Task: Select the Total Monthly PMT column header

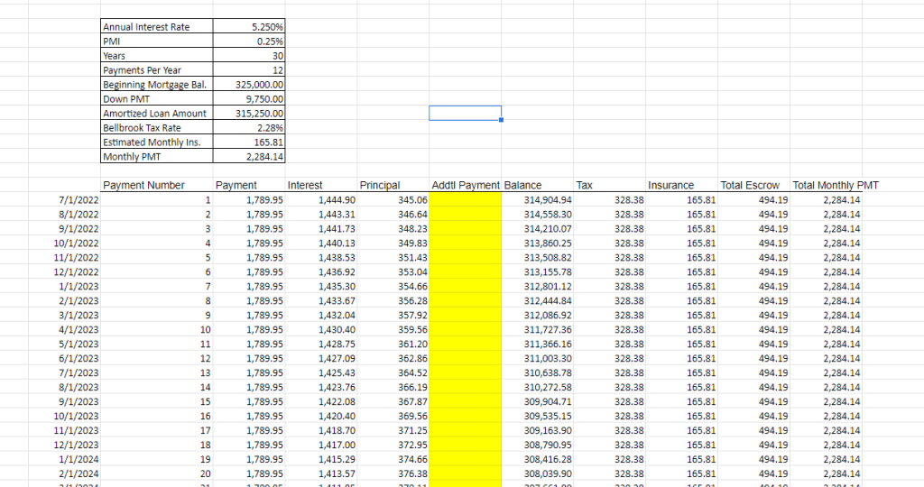Action: (x=835, y=185)
